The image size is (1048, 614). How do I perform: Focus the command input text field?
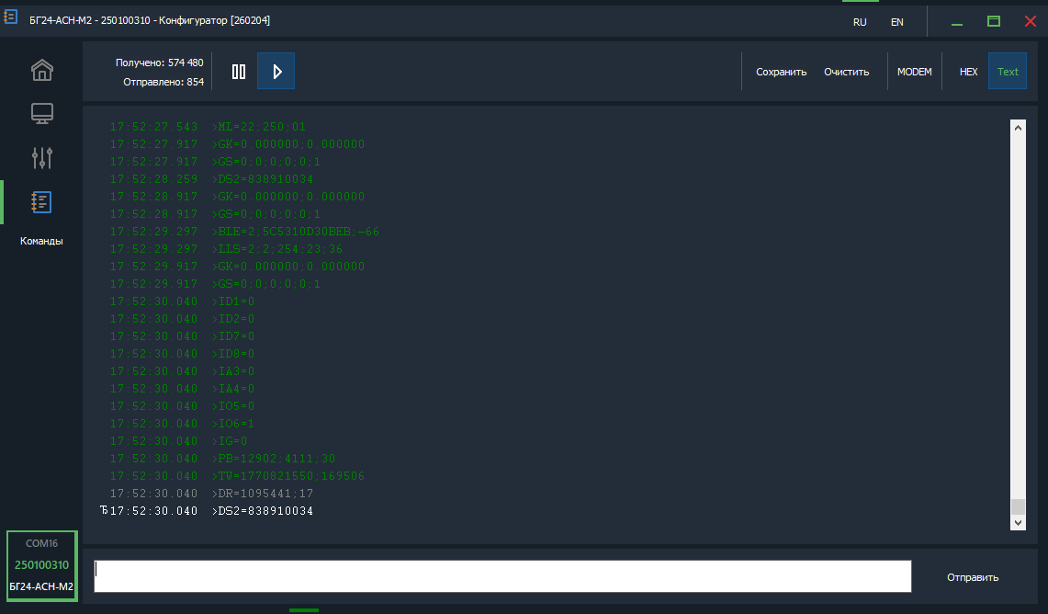point(502,576)
